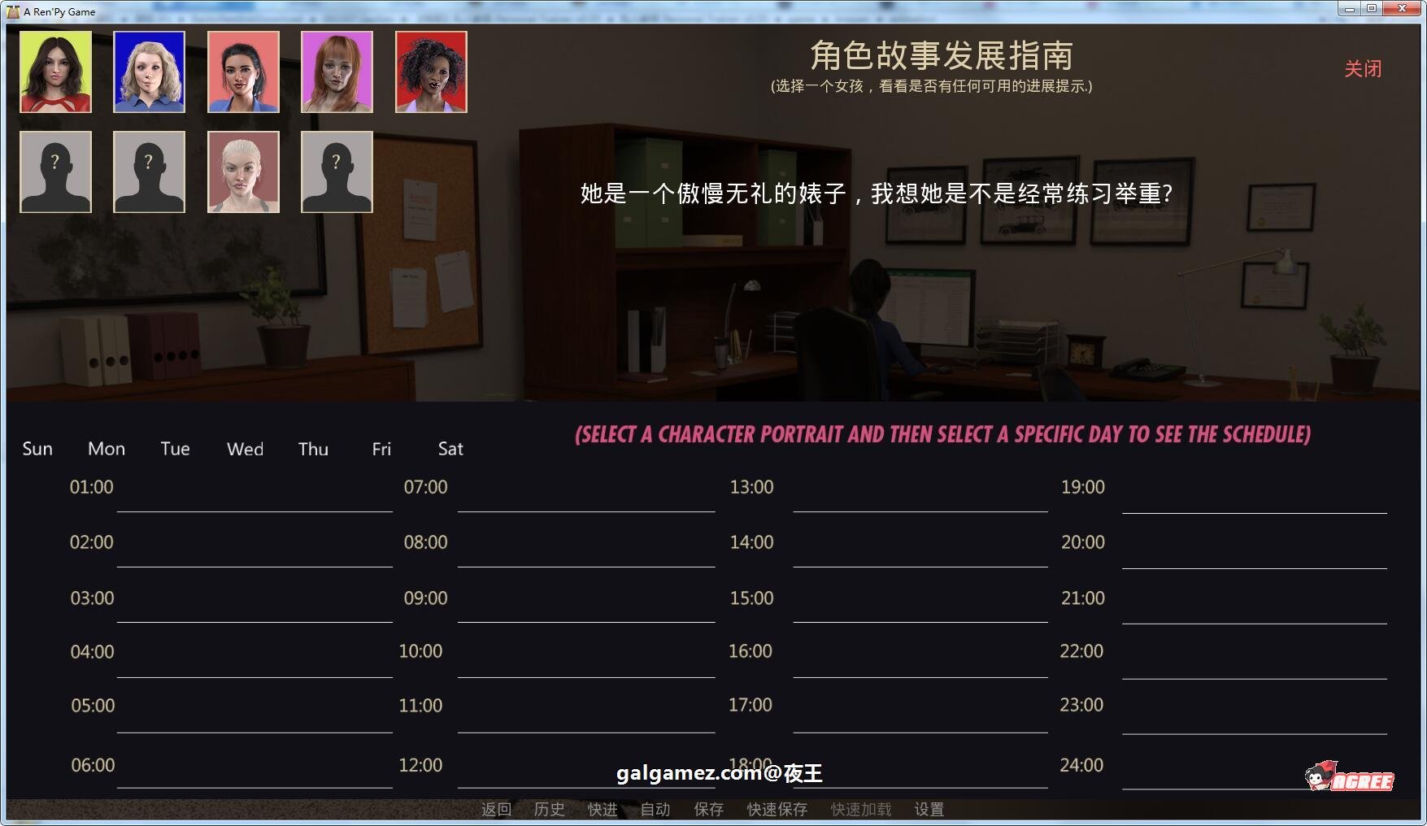Select the Wed day tab

click(244, 448)
